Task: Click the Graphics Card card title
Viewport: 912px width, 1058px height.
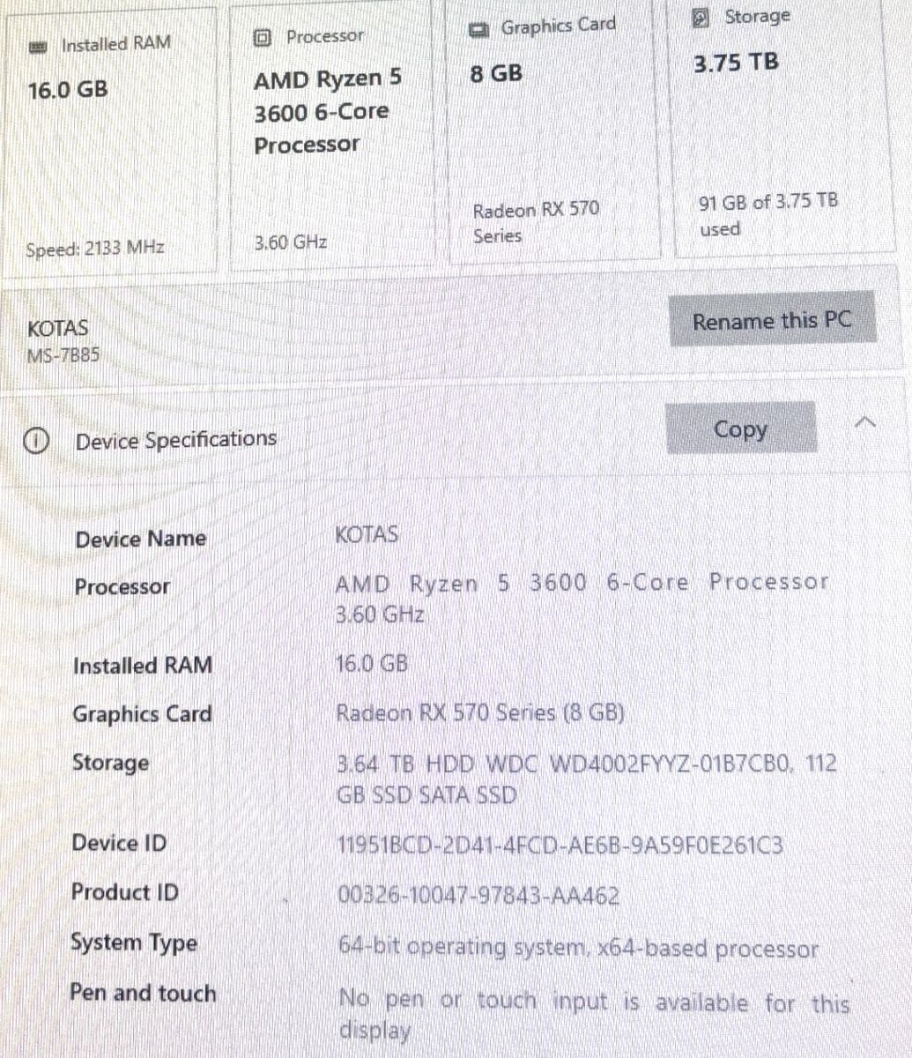Action: tap(559, 27)
